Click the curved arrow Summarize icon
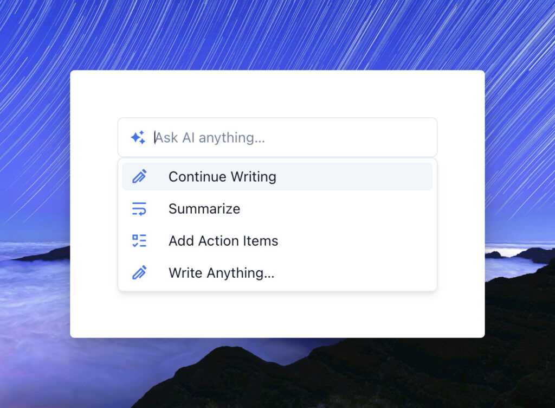 [139, 208]
